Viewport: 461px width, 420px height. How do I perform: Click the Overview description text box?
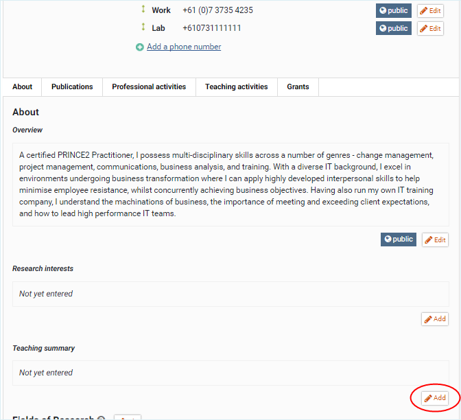[x=230, y=185]
